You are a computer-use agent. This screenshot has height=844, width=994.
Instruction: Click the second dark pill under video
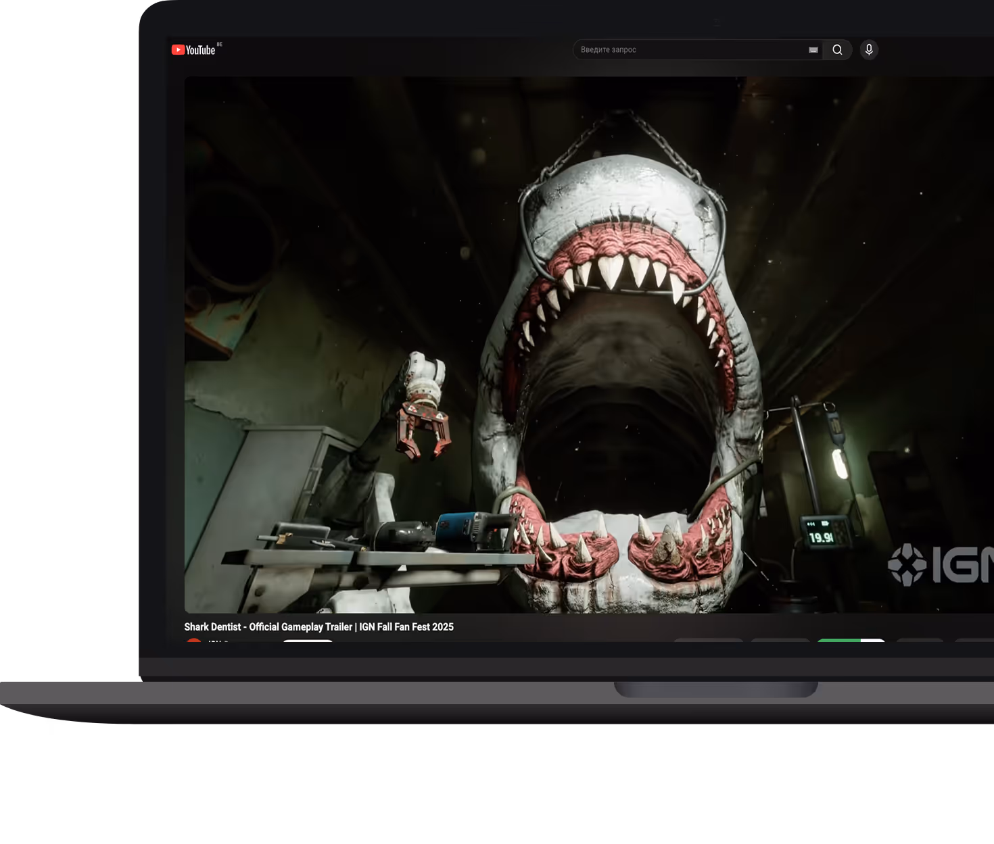pos(780,640)
